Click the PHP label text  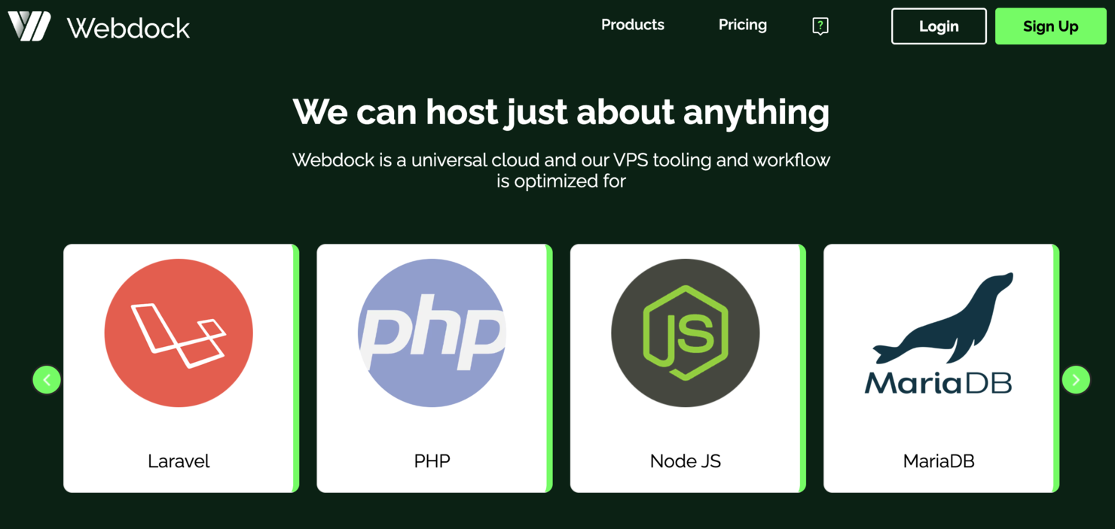click(x=432, y=461)
